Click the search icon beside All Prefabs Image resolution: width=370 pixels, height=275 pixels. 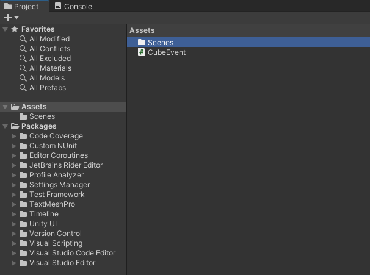[x=23, y=88]
